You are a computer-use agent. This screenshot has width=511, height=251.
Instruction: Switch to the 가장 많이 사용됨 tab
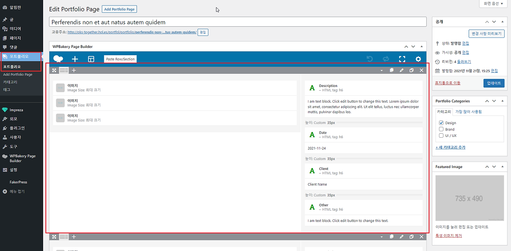point(468,112)
